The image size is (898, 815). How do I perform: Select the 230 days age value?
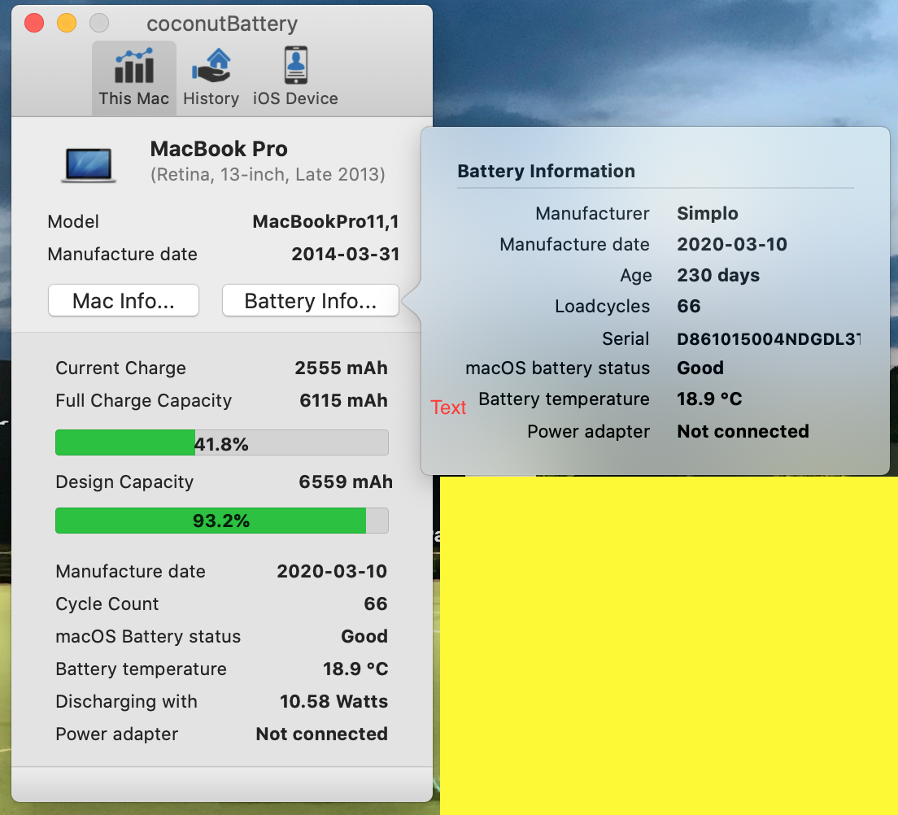coord(718,276)
